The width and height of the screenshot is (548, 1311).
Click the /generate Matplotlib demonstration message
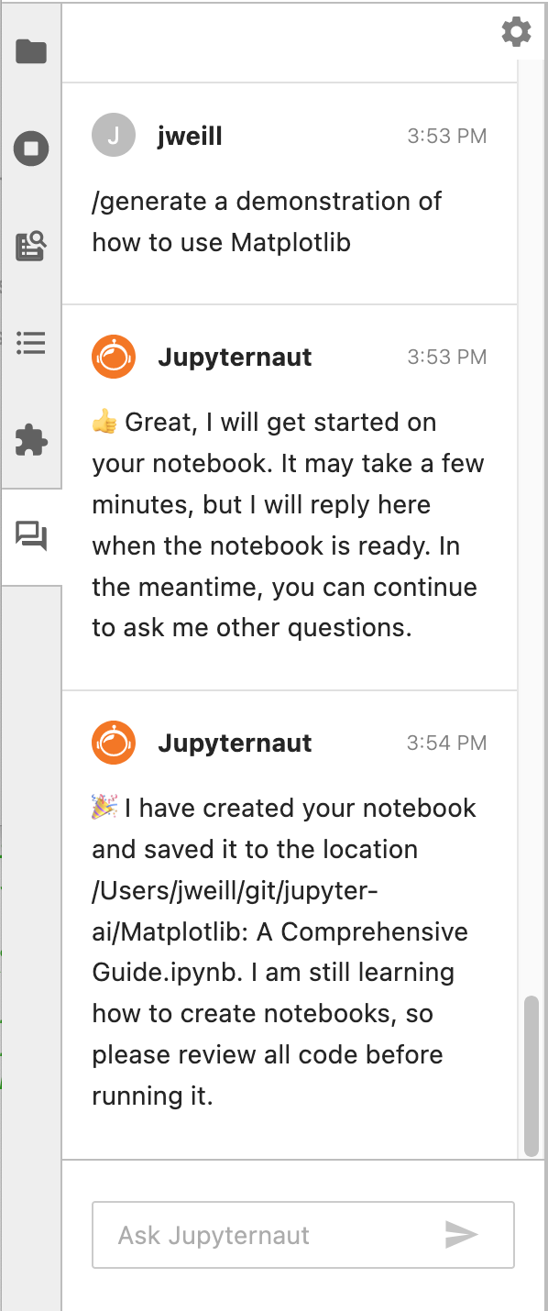tap(267, 222)
